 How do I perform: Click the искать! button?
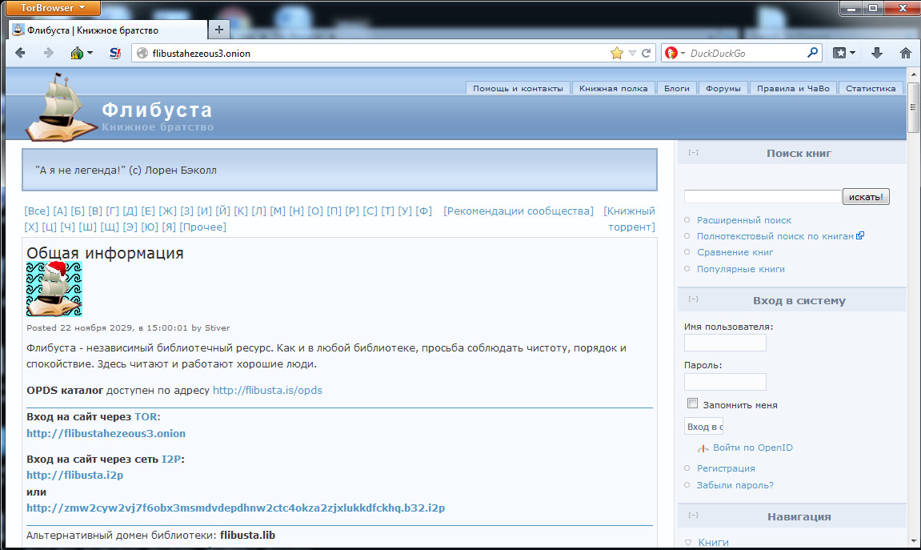(866, 196)
